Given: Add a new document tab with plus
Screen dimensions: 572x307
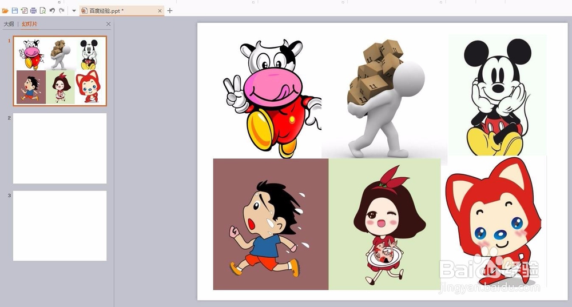Looking at the screenshot, I should coord(170,11).
